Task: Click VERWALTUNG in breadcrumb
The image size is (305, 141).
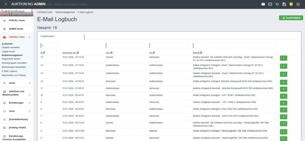Action: 45,12
